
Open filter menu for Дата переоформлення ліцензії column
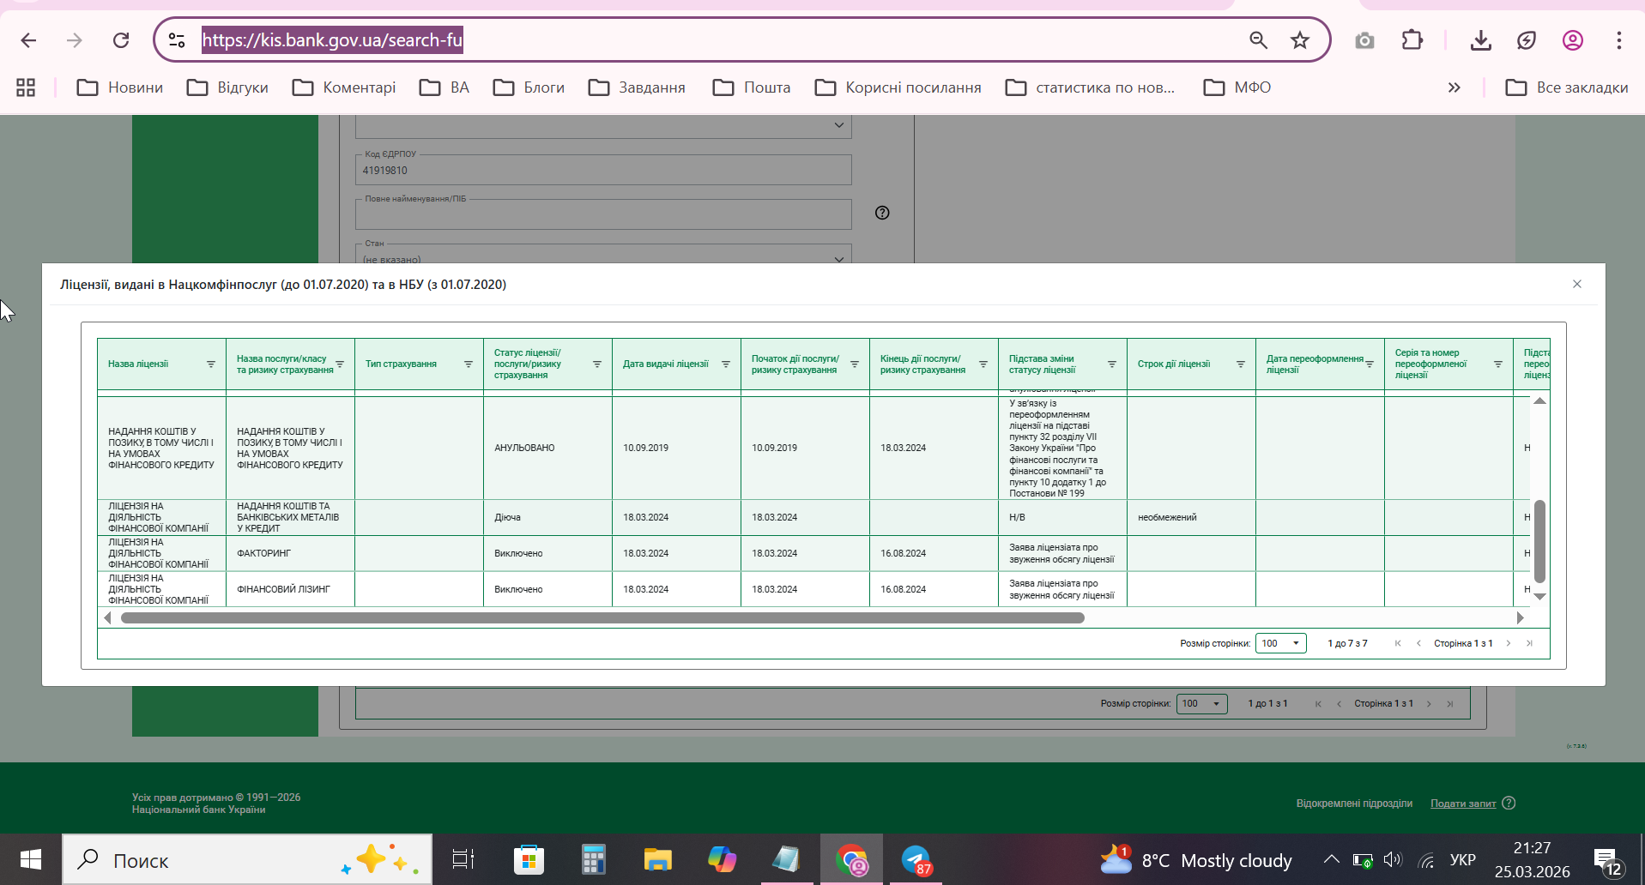click(1370, 364)
